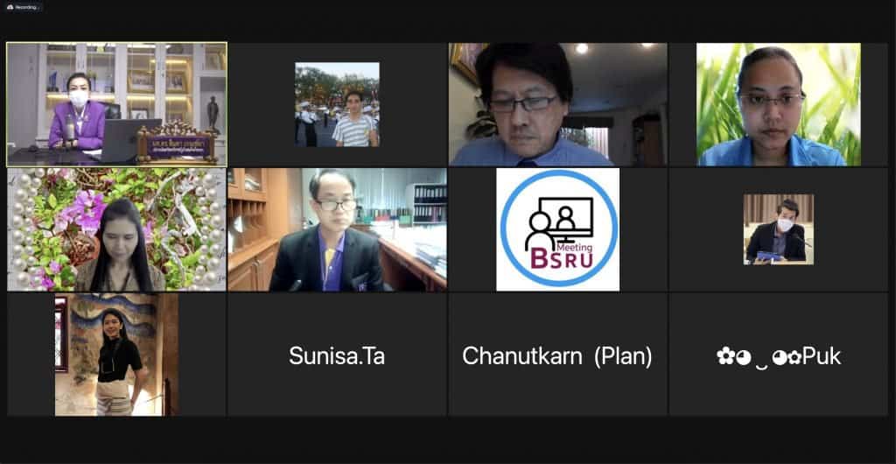Select man in black suit with yellow tie
Image resolution: width=896 pixels, height=464 pixels.
[x=337, y=229]
